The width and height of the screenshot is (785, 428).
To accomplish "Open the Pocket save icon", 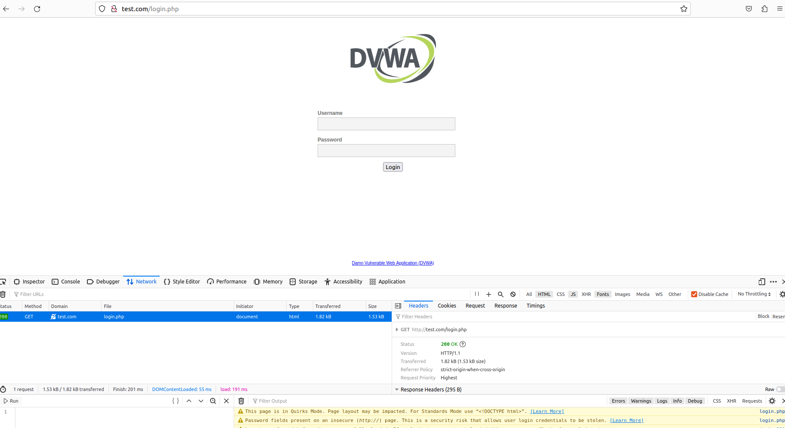I will click(749, 9).
